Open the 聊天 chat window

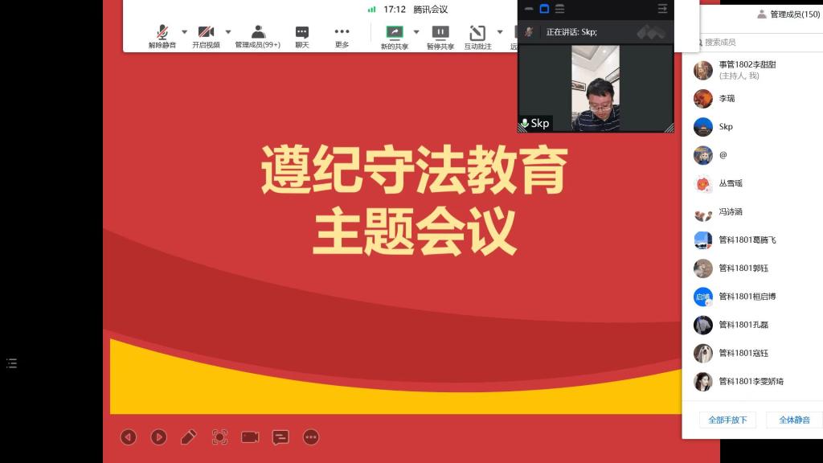tap(301, 36)
